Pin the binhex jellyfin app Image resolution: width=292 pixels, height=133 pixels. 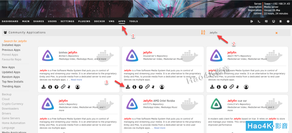pos(69,87)
